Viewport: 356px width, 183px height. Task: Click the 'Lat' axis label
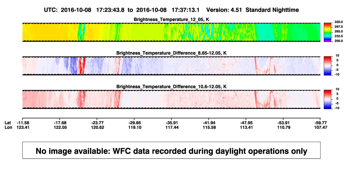8,122
